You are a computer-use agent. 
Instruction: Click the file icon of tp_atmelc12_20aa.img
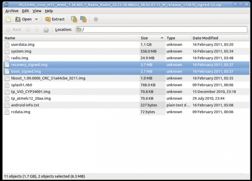pyautogui.click(x=7, y=99)
